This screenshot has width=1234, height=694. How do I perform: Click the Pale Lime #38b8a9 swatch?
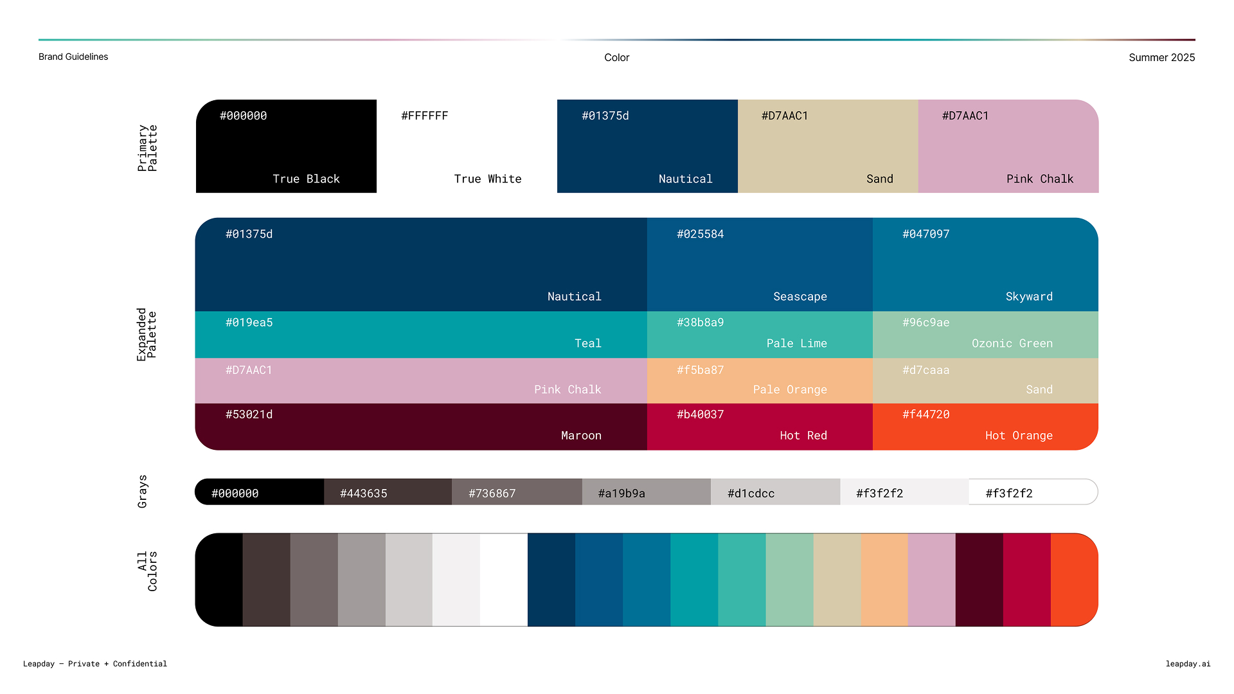(759, 334)
